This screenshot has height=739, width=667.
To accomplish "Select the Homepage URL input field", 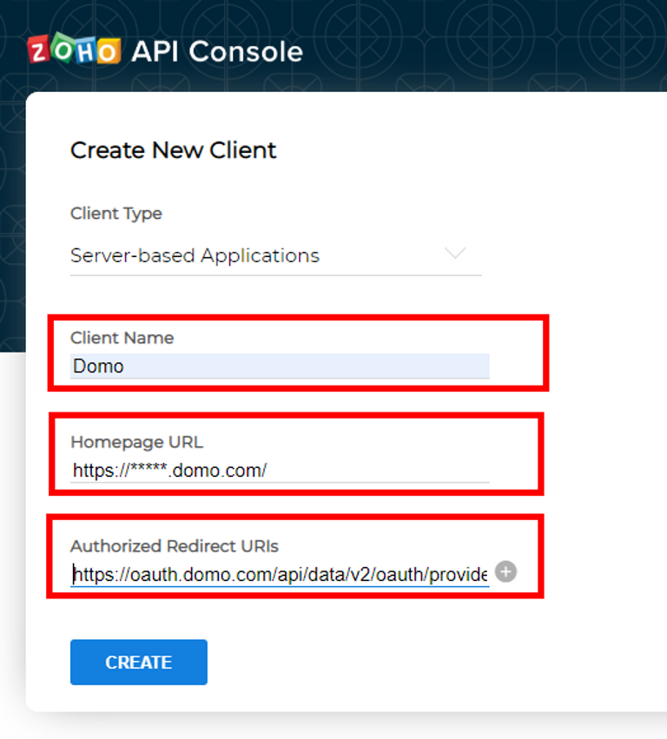I will point(280,471).
